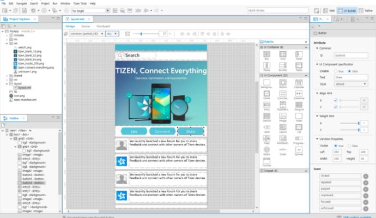The height and width of the screenshot is (218, 376).
Task: Click the Share button on the canvas
Action: click(191, 131)
